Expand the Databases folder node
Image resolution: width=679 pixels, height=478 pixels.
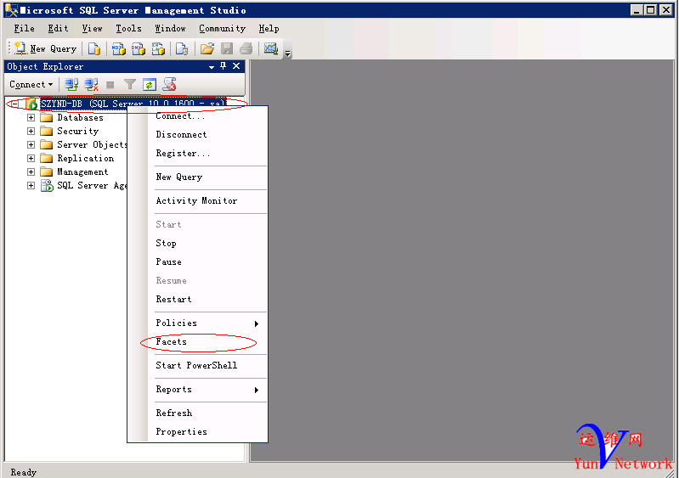(31, 118)
